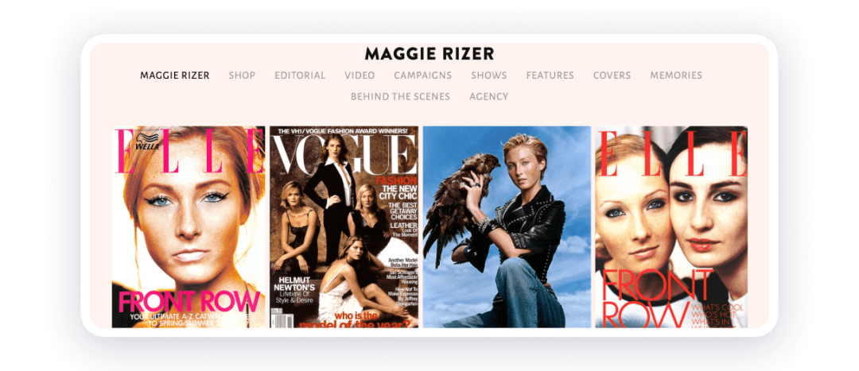Open the Editorial section
The image size is (859, 371).
(300, 75)
